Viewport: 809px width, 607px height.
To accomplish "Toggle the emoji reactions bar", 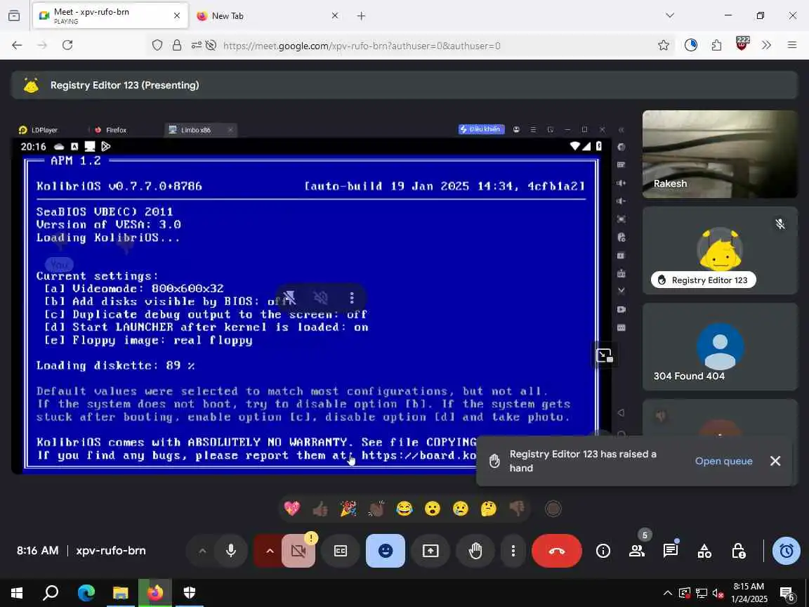I will pyautogui.click(x=386, y=551).
